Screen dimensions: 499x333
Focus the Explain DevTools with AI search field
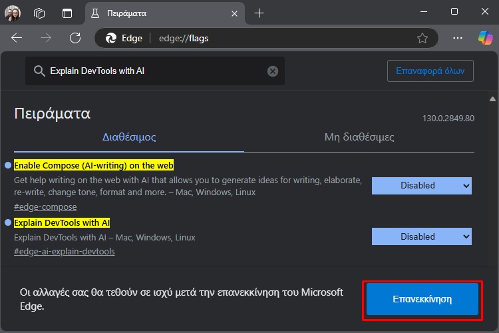[155, 71]
